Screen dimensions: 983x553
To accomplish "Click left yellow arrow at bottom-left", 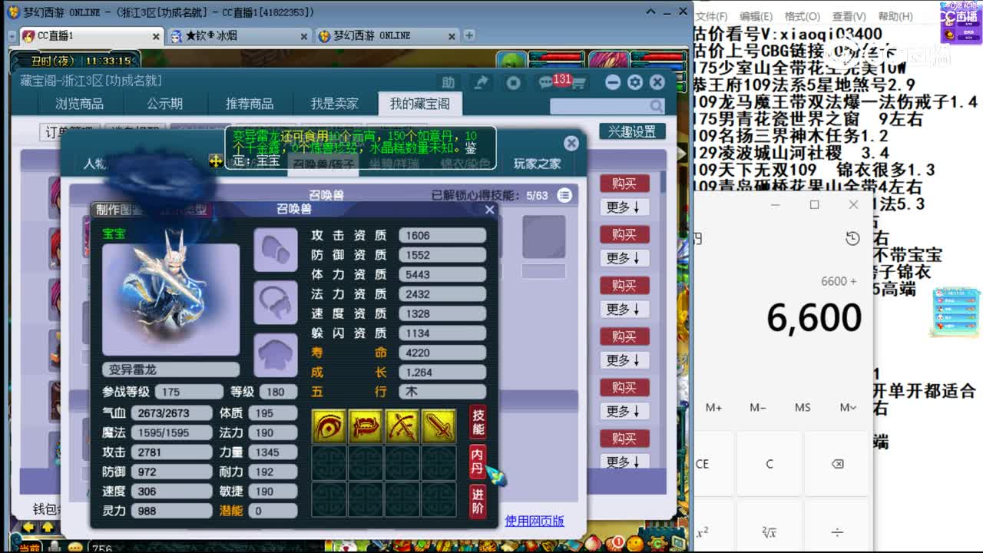I will [28, 528].
